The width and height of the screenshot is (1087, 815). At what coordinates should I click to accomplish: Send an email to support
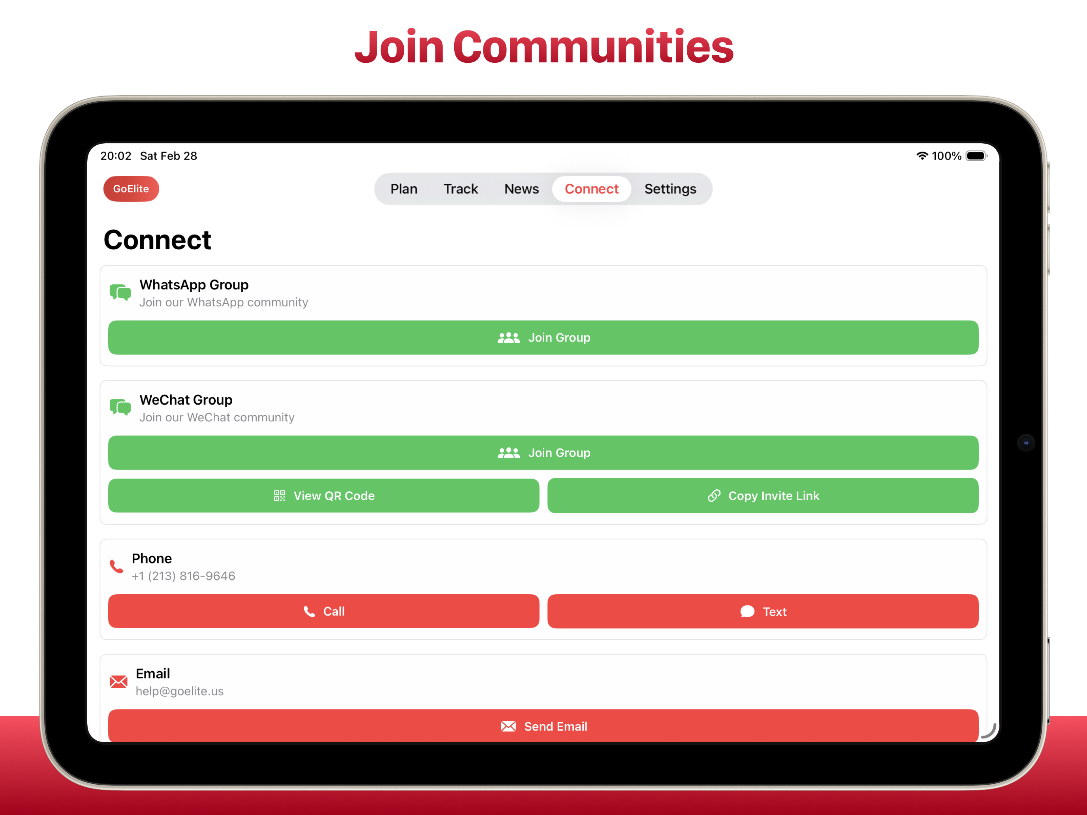click(543, 726)
